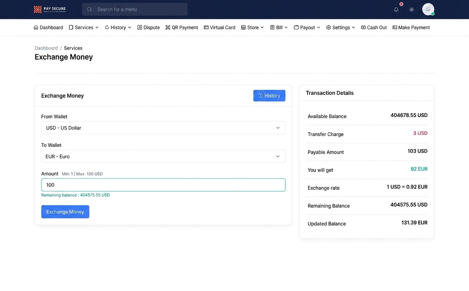Open the notifications bell
This screenshot has height=291, width=469.
(396, 10)
